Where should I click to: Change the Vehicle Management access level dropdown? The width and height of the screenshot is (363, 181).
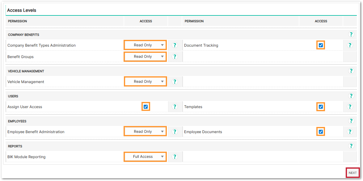145,82
